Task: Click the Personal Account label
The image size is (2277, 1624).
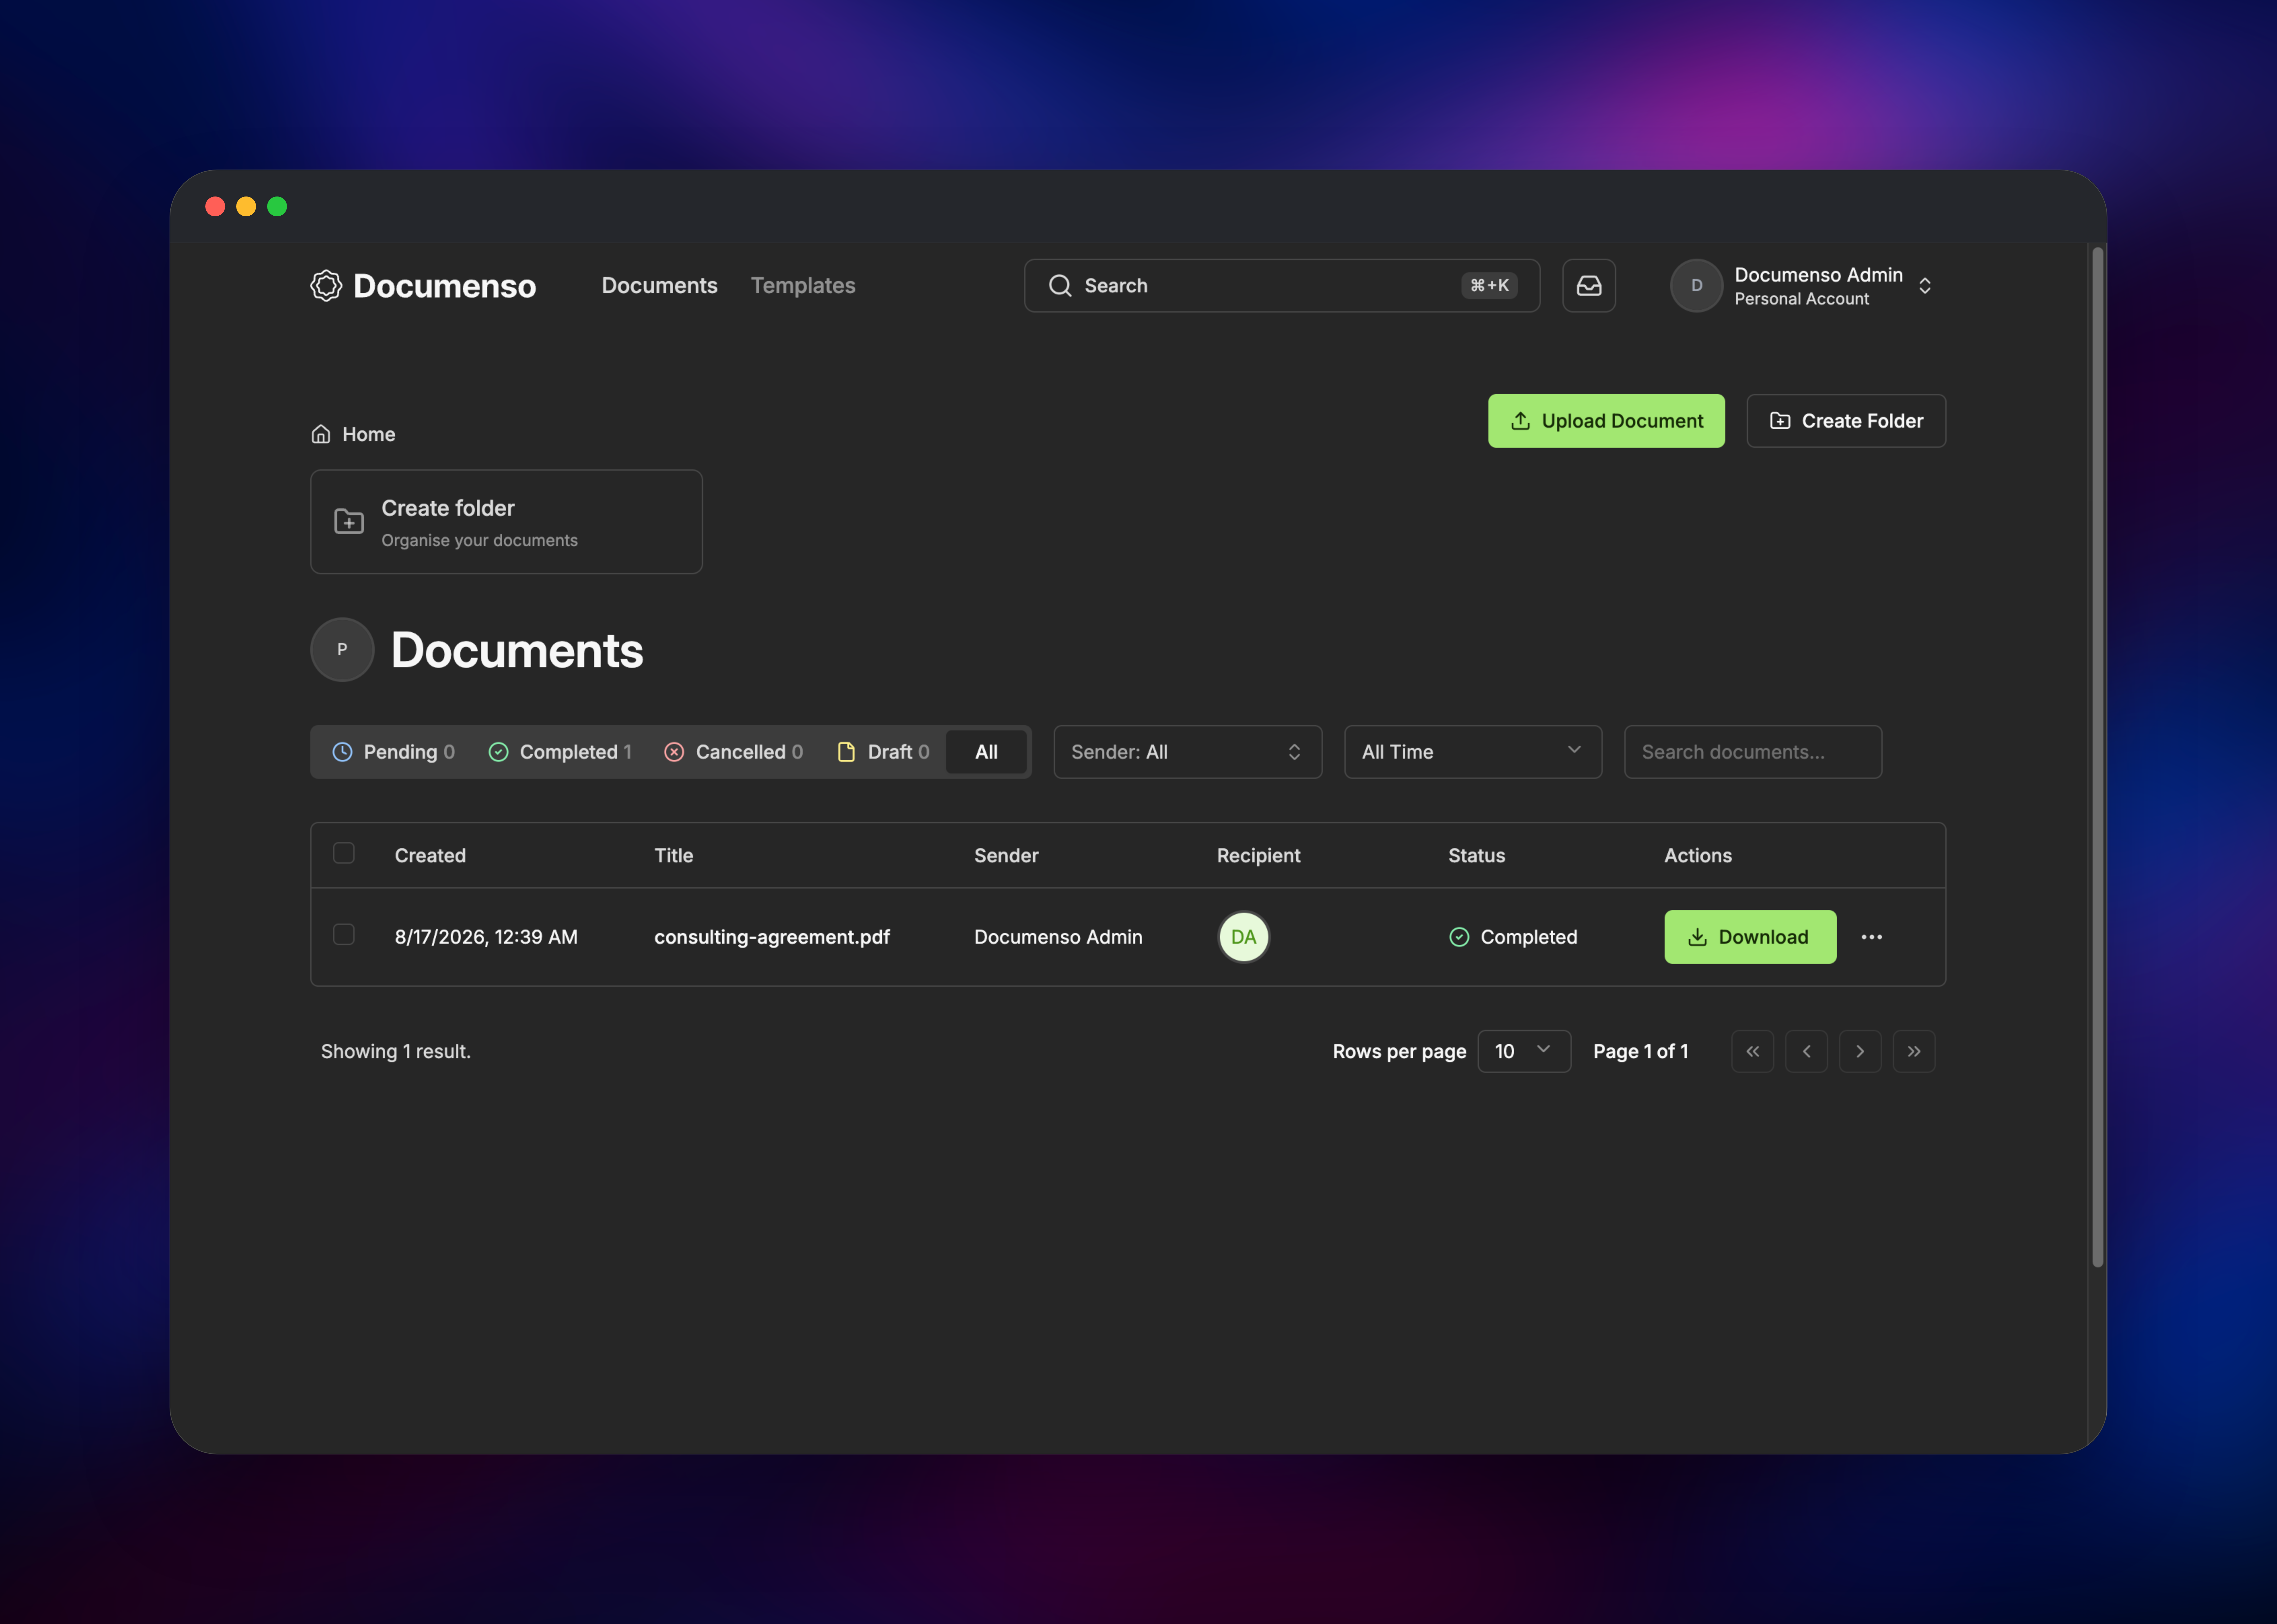Action: pyautogui.click(x=1802, y=299)
